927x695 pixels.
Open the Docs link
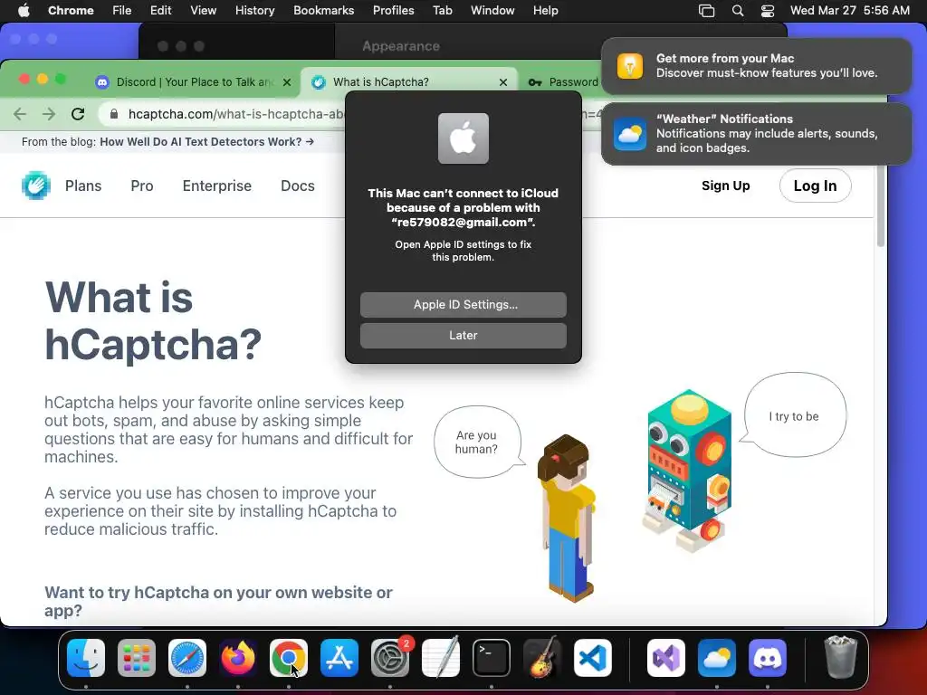tap(297, 186)
